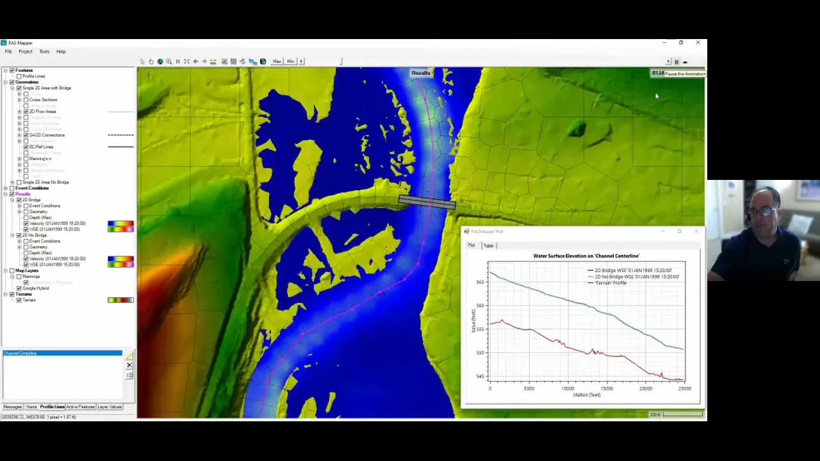Open the small dropdown after Min button

[301, 61]
